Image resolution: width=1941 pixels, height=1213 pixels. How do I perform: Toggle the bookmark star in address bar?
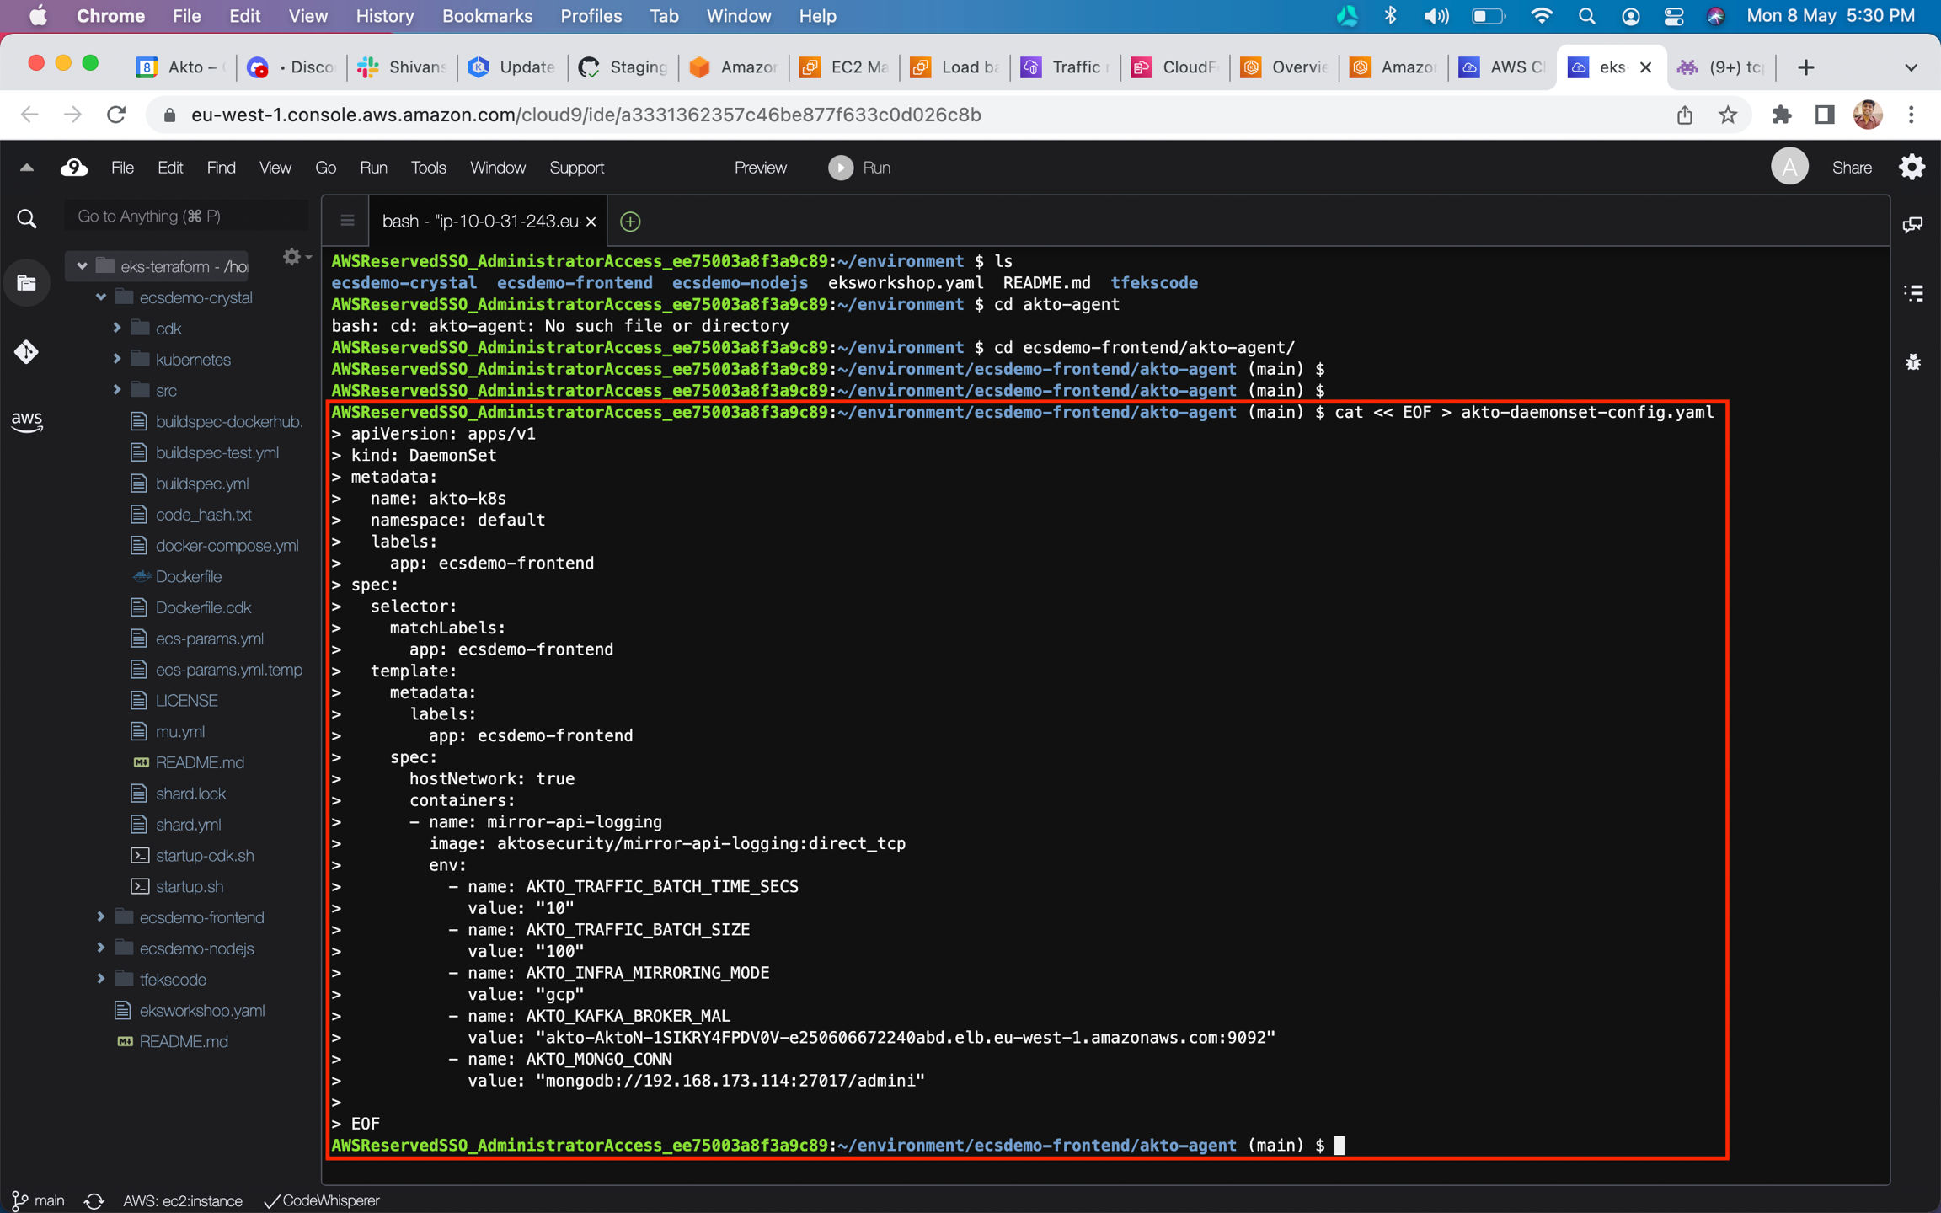coord(1729,115)
